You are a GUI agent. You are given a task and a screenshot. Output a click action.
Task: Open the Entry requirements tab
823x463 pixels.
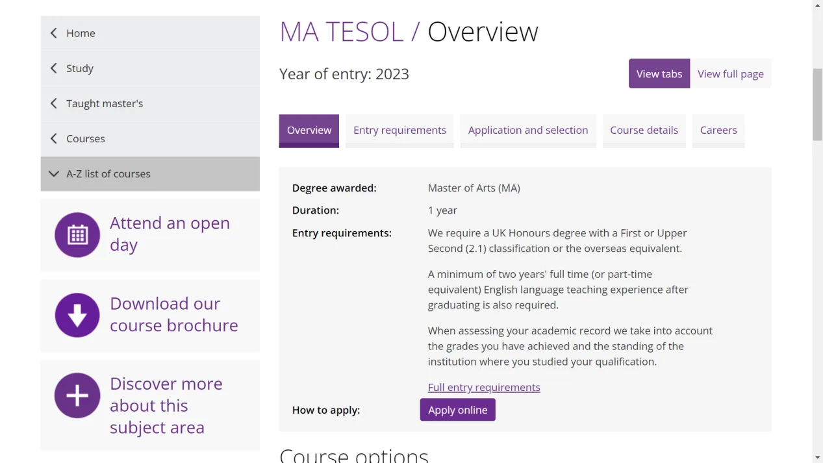pos(399,131)
